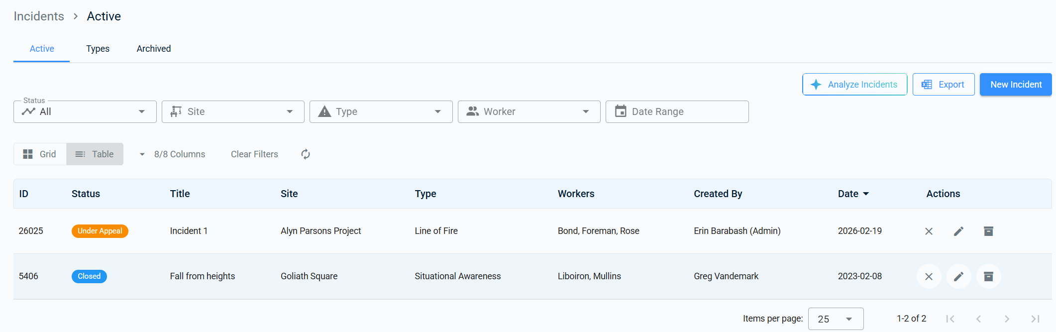Click the sparkle icon on Analyze Incidents
Image resolution: width=1056 pixels, height=332 pixels.
tap(816, 85)
